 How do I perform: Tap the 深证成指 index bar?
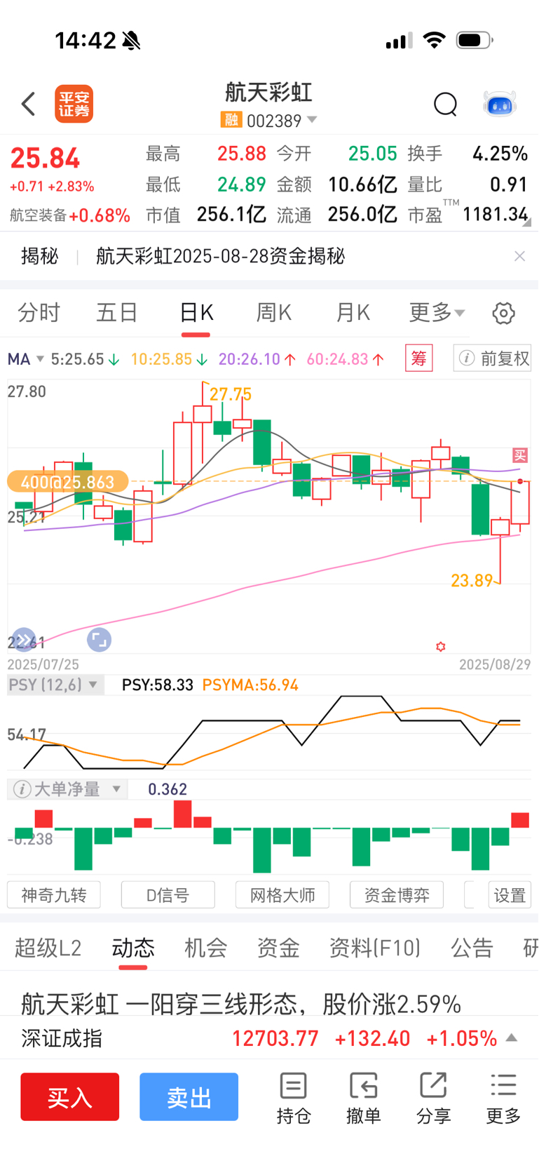point(269,1038)
